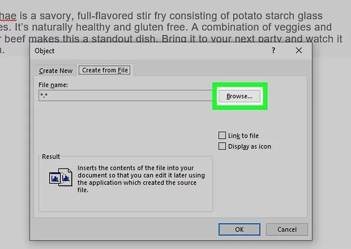351x249 pixels.
Task: Switch to the Create New tab
Action: [56, 71]
